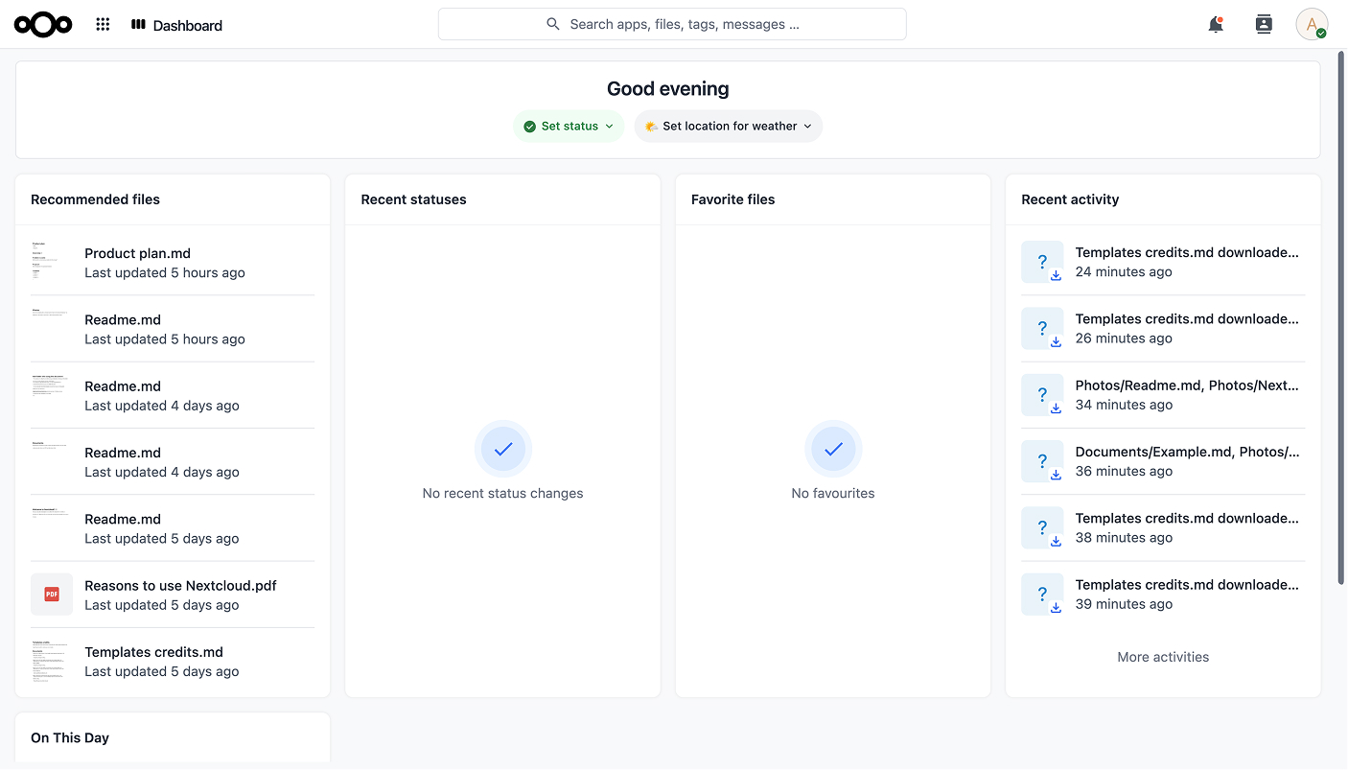Viewport: 1348px width, 770px height.
Task: Open Templates credits.md in Recommended files
Action: (173, 662)
